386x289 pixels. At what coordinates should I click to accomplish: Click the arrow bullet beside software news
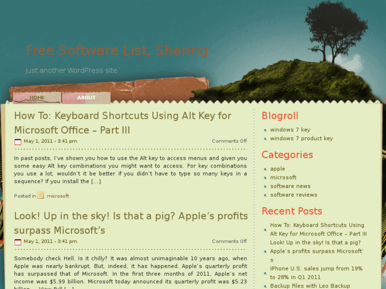pos(265,187)
